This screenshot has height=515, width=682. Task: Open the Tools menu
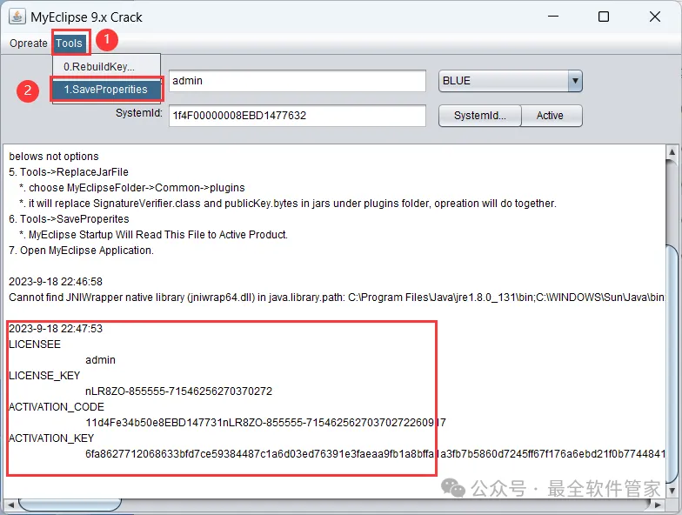tap(70, 43)
